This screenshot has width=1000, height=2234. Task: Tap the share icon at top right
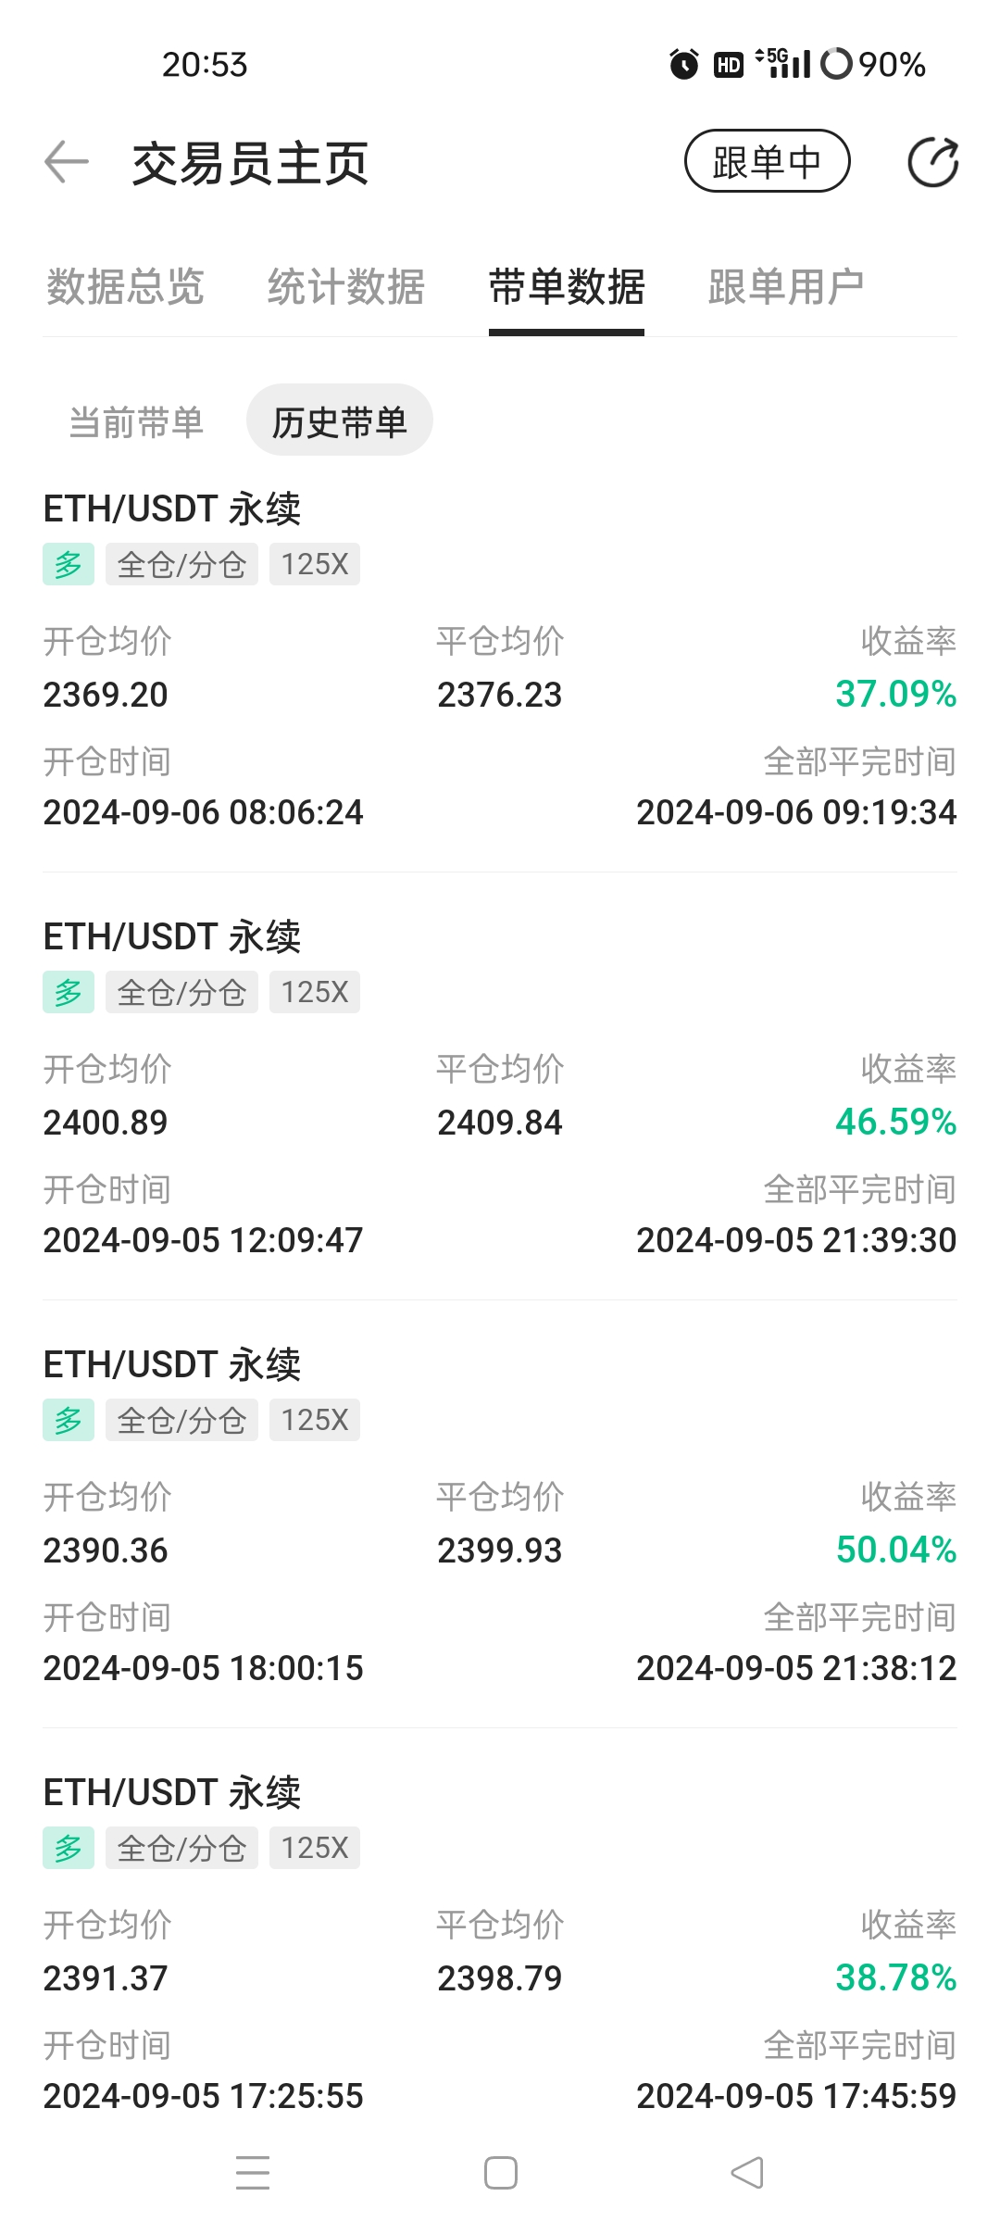932,162
